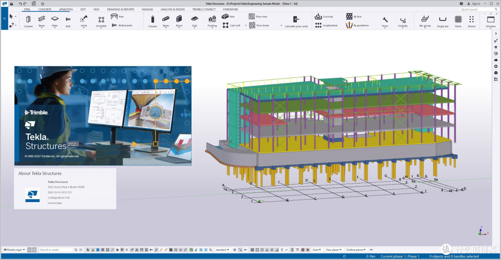Image resolution: width=501 pixels, height=260 pixels.
Task: Click the concrete Item icon
Action: coord(225,16)
